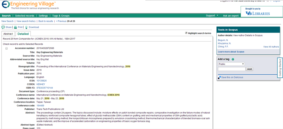Image resolution: width=283 pixels, height=129 pixels.
Task: Open Selected records in navigation bar
Action: pos(25,16)
